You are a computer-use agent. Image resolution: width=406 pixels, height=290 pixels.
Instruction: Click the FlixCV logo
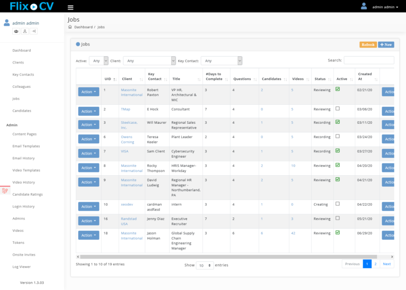coord(31,7)
